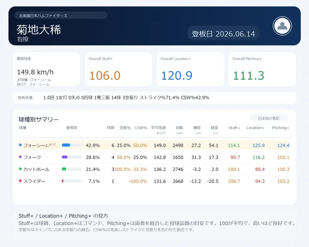309x247 pixels.
Task: Click the 使用率 column header
Action: point(71,128)
